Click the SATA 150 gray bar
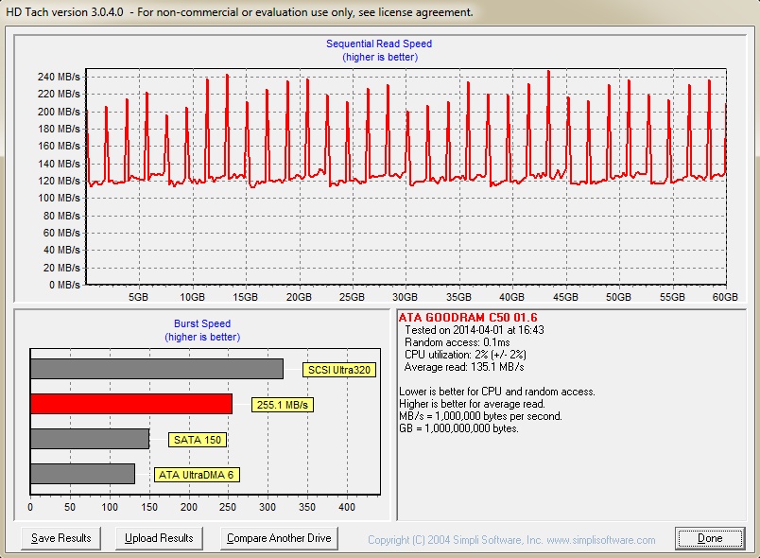The image size is (760, 558). (90, 439)
